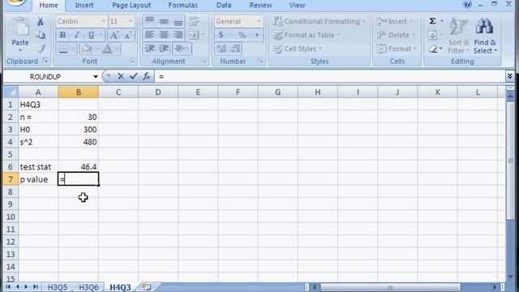This screenshot has height=292, width=519.
Task: Toggle Center text alignment
Action: [164, 35]
